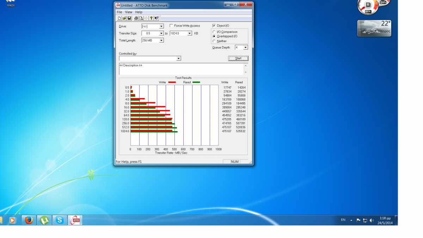The width and height of the screenshot is (423, 238).
Task: Click the New file toolbar icon
Action: click(x=119, y=18)
